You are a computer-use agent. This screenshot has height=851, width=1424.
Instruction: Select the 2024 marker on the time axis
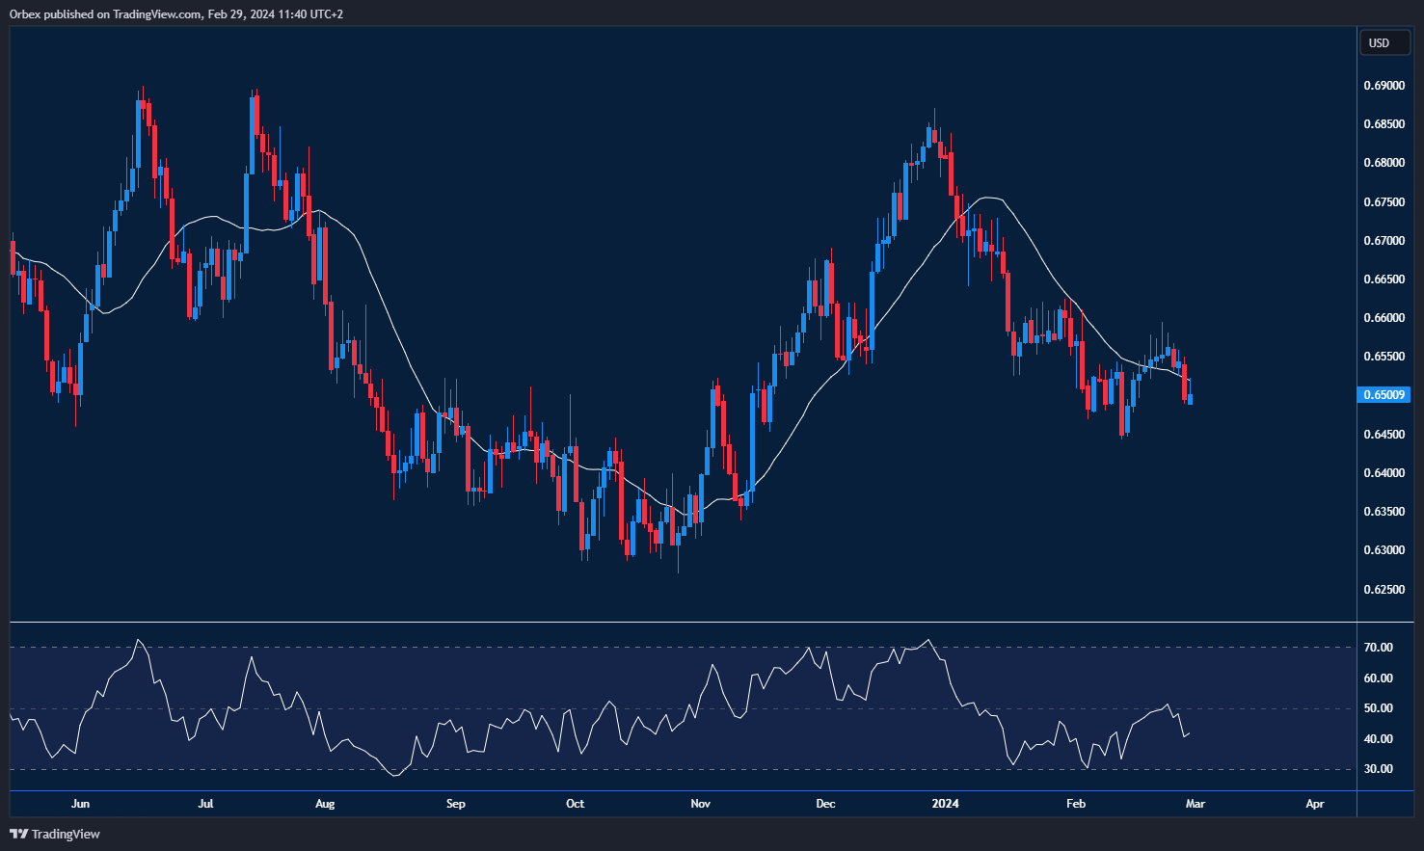click(x=946, y=804)
